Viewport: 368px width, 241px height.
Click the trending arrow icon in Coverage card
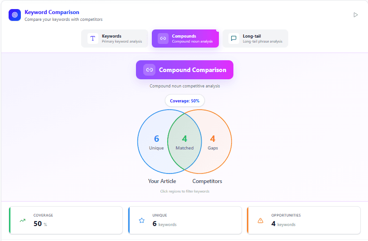[x=23, y=221]
